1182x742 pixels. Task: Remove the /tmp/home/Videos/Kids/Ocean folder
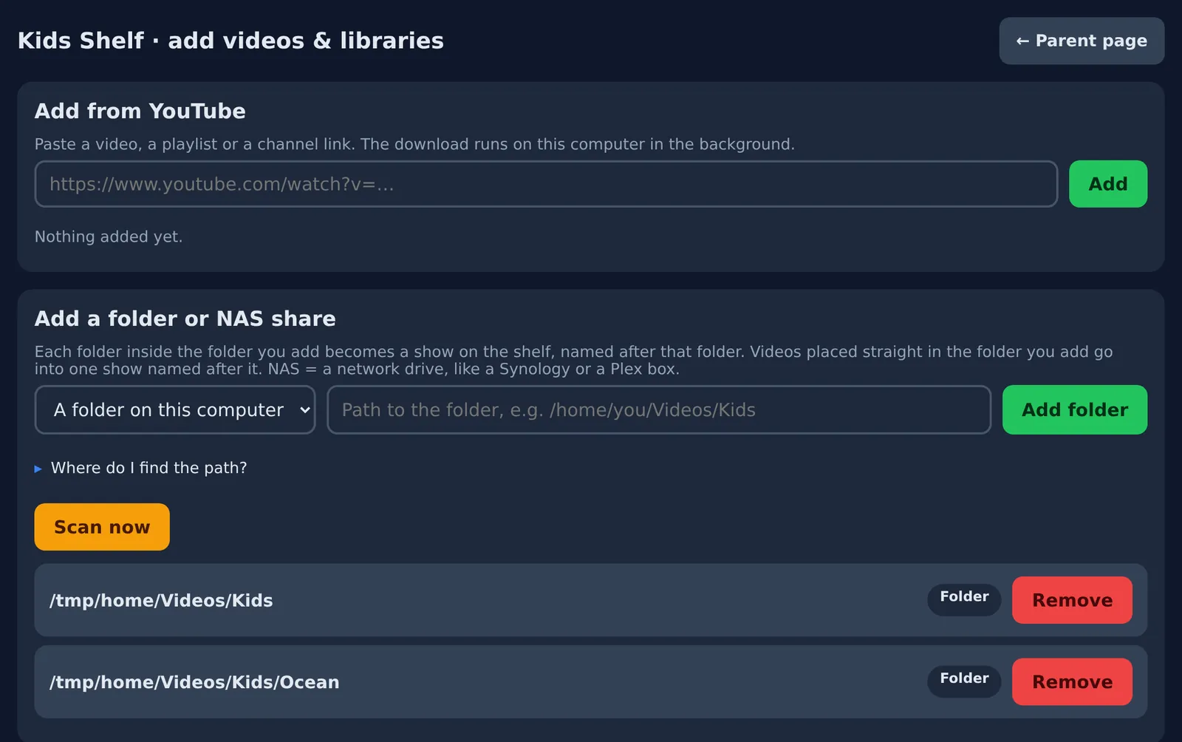click(1072, 681)
